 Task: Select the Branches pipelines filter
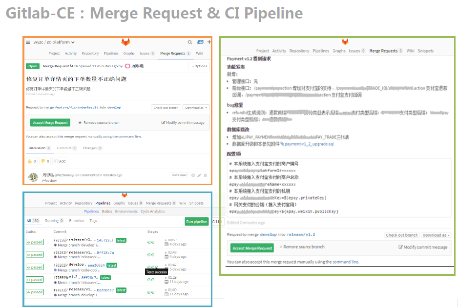[77, 221]
